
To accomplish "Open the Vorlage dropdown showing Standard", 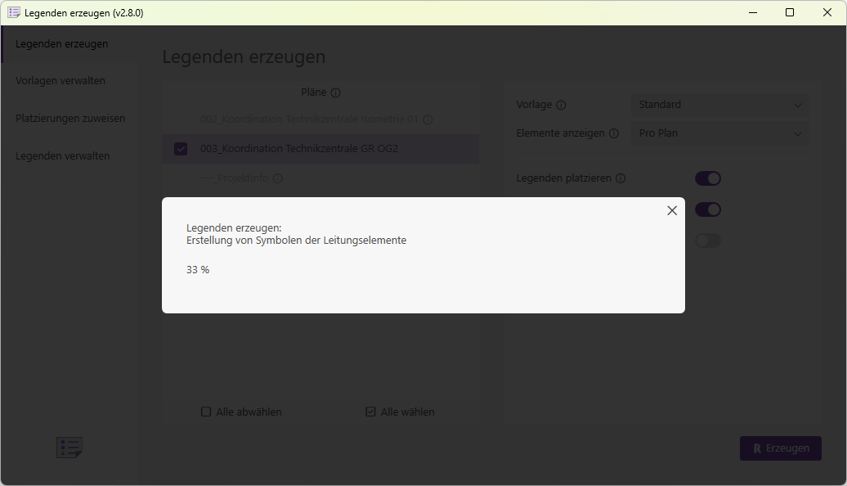I will [x=720, y=105].
